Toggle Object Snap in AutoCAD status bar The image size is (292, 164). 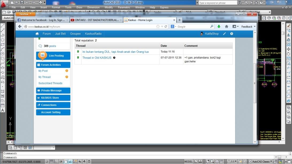coord(65,162)
